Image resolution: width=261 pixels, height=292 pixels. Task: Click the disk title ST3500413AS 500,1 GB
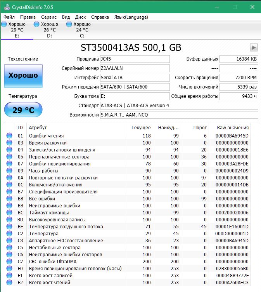131,48
